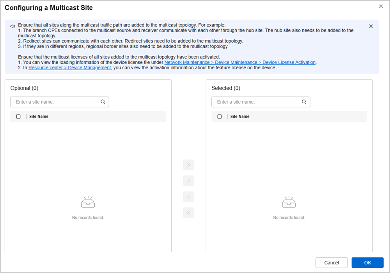Click the Site Name header in the Optional table
This screenshot has height=273, width=390.
[39, 116]
